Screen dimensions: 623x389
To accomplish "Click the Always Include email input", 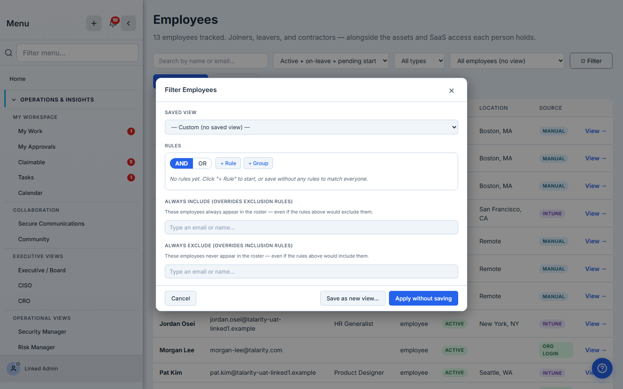I will pyautogui.click(x=311, y=227).
